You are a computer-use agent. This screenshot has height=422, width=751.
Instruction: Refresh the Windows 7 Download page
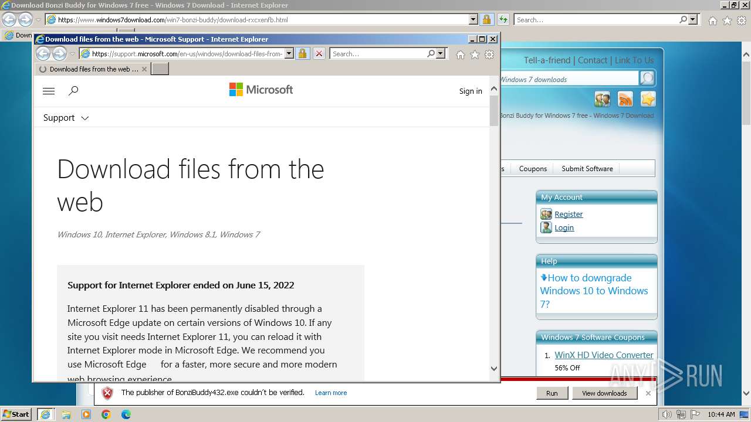503,19
